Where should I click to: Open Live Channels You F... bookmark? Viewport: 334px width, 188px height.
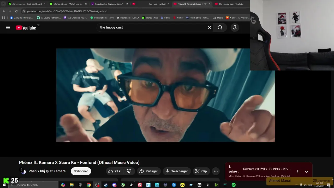click(x=75, y=18)
